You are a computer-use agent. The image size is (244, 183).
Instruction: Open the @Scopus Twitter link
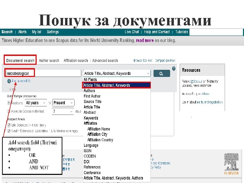point(196,81)
